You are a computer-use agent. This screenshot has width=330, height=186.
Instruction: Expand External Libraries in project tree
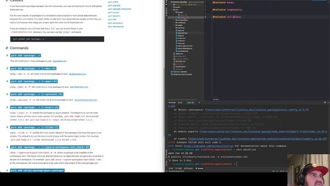pos(179,72)
